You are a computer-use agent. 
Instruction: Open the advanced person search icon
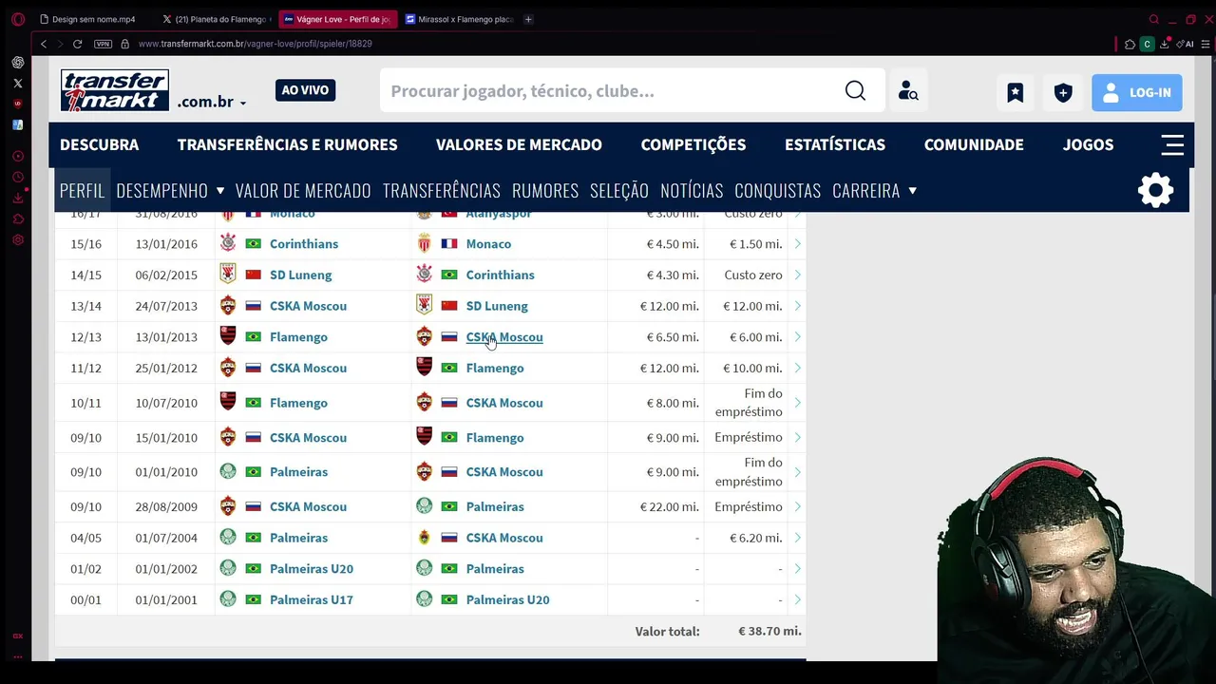908,91
